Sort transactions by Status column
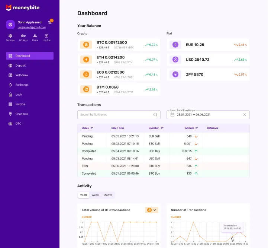 pos(92,128)
